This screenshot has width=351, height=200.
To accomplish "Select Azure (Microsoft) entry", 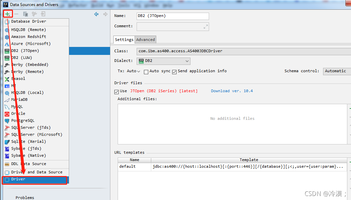I will [x=36, y=44].
